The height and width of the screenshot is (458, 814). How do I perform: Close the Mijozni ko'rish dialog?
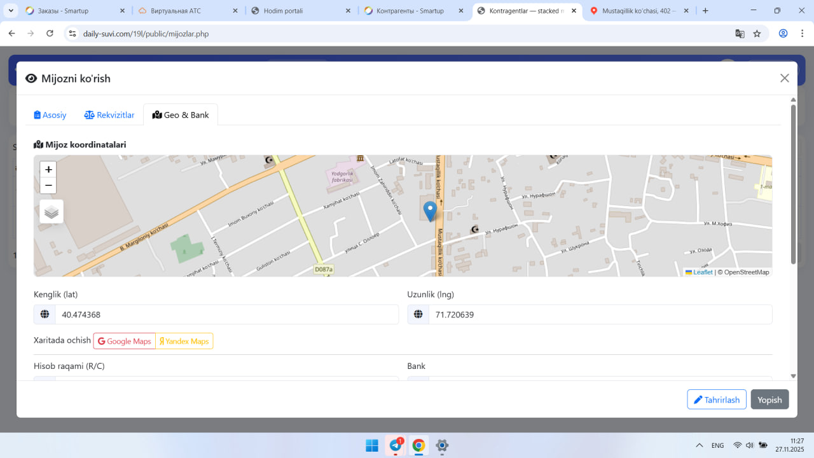(784, 78)
